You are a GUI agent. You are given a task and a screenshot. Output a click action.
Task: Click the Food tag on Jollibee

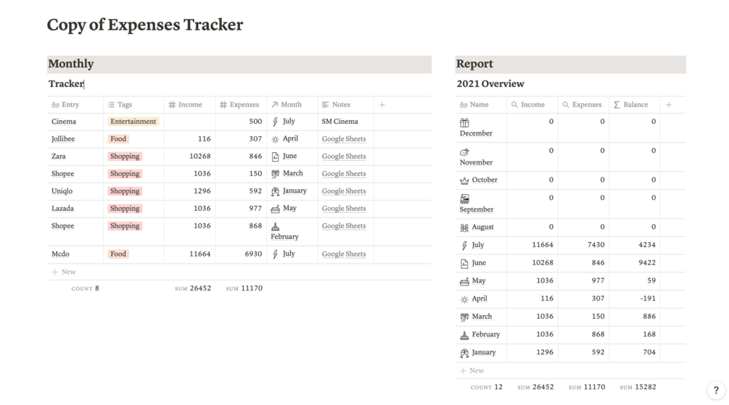click(x=118, y=139)
